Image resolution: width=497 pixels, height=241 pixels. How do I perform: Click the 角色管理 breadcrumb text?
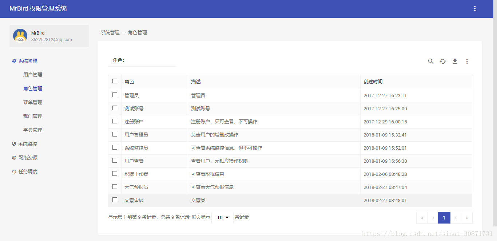[138, 32]
